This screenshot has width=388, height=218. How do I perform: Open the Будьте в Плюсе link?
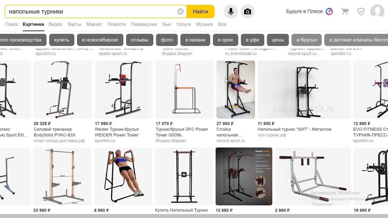point(304,12)
